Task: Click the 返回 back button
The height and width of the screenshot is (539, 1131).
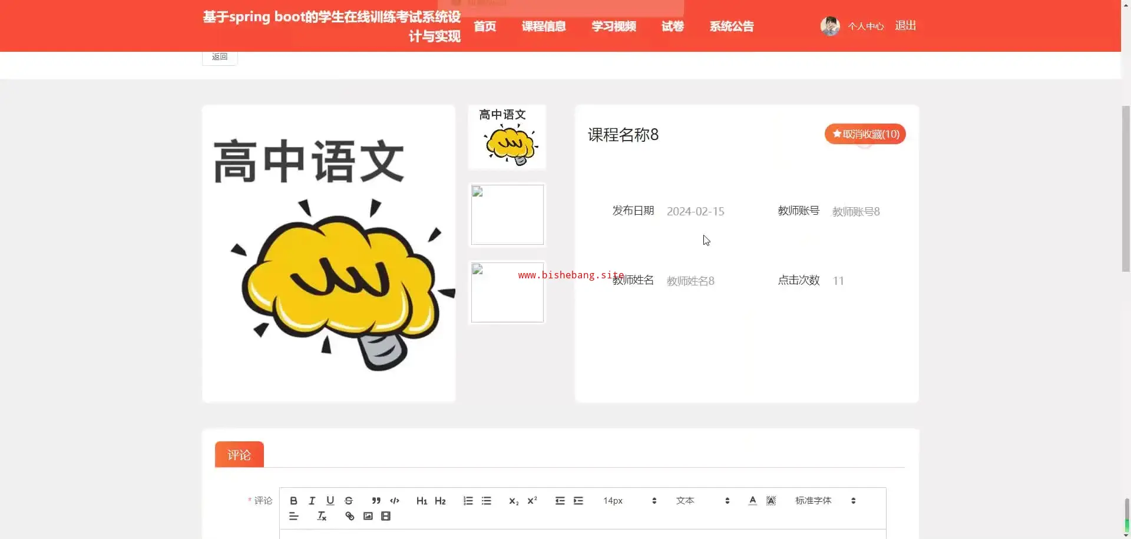Action: (220, 57)
